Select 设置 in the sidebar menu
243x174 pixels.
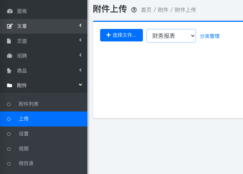click(24, 134)
